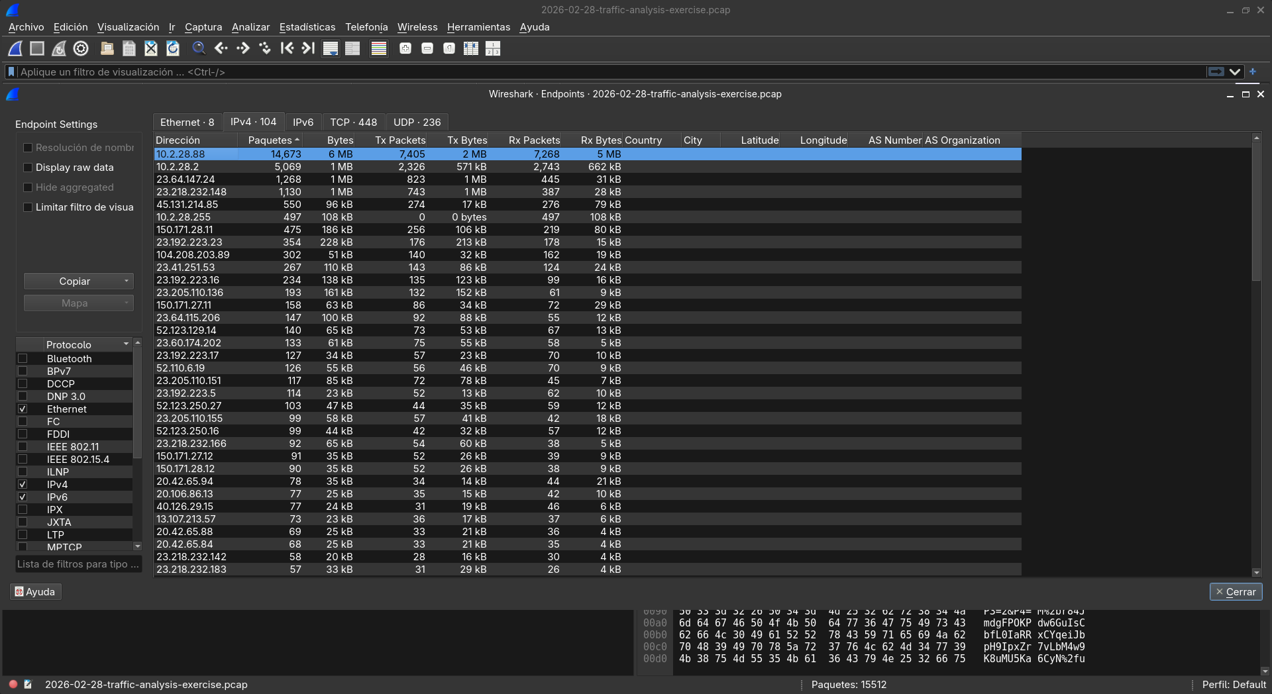Screen dimensions: 1272x694
Task: Enable Resolución de nombres checkbox
Action: [x=28, y=148]
